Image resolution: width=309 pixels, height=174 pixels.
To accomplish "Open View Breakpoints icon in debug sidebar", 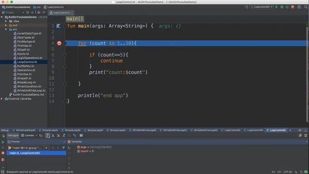I will point(3,159).
